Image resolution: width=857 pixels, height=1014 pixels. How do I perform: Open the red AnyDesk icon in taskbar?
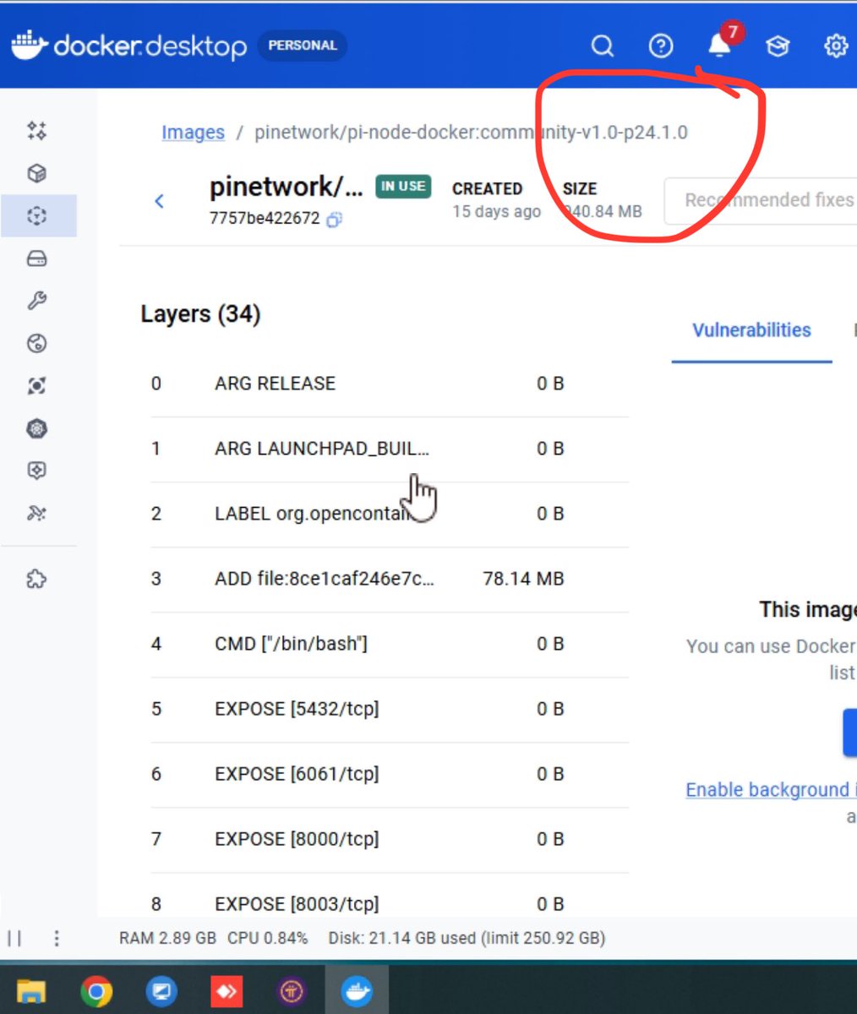point(227,990)
